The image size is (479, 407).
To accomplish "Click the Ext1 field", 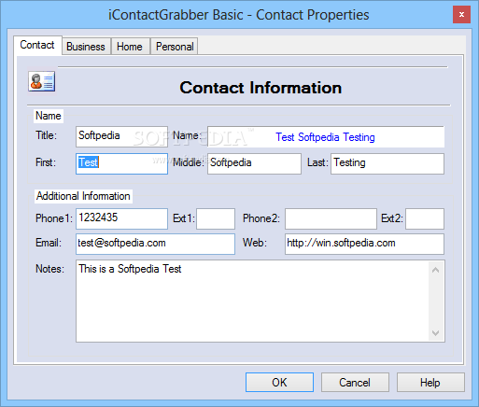I will pos(216,218).
